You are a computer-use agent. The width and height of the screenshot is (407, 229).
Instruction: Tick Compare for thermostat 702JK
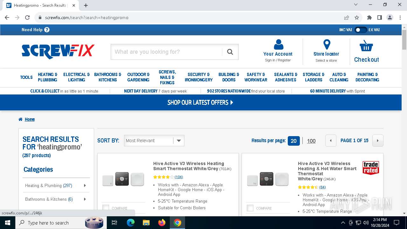pos(106,208)
